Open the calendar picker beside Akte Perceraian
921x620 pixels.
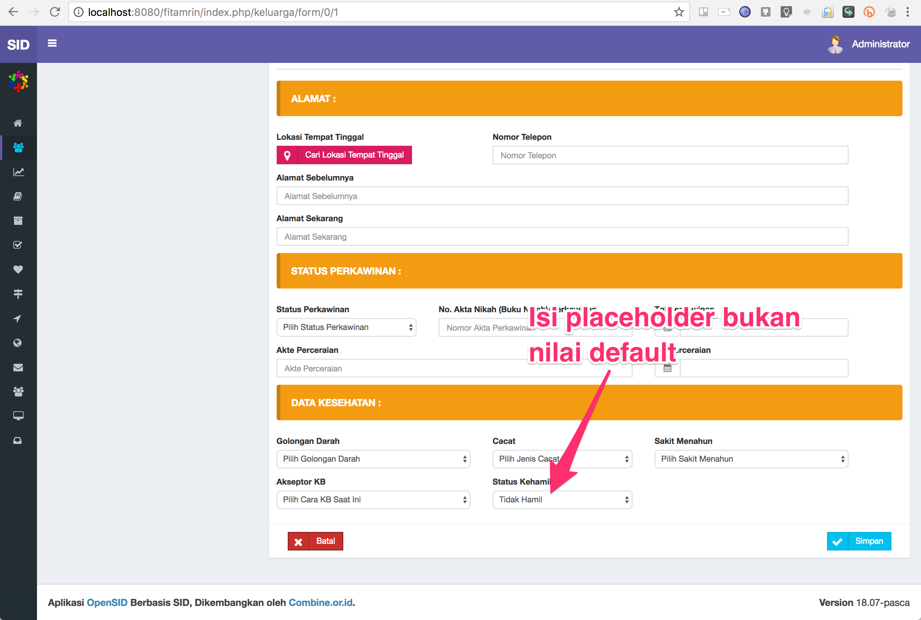tap(667, 368)
